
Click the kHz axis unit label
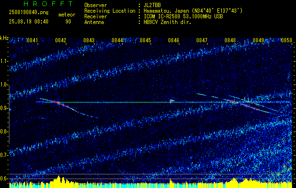click(x=4, y=38)
